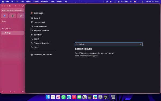Open the piano keyboard app in dock

click(90, 97)
